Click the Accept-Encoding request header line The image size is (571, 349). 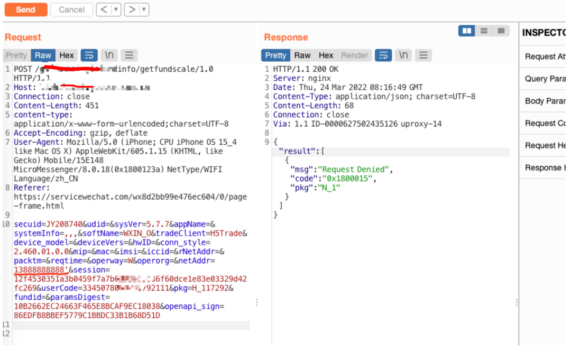pos(80,133)
